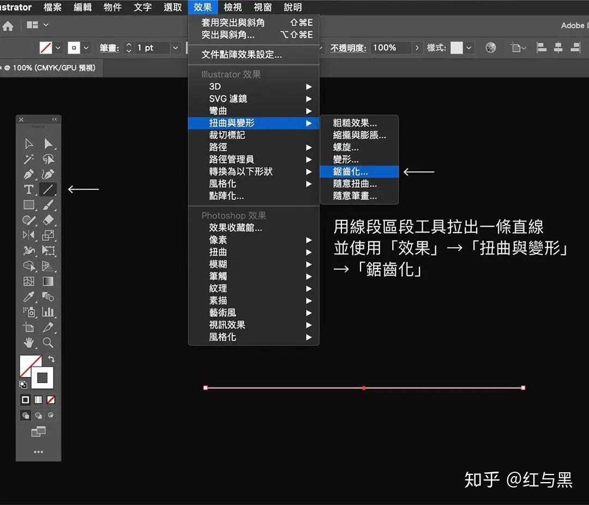Select the Zoom tool
The image size is (589, 505).
tap(48, 343)
